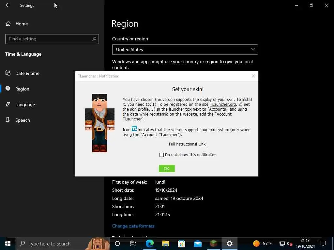Screen dimensions: 334x250
Task: Expand the Country or region dropdown
Action: (x=185, y=49)
